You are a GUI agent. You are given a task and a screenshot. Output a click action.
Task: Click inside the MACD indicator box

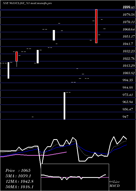[x=75, y=177]
